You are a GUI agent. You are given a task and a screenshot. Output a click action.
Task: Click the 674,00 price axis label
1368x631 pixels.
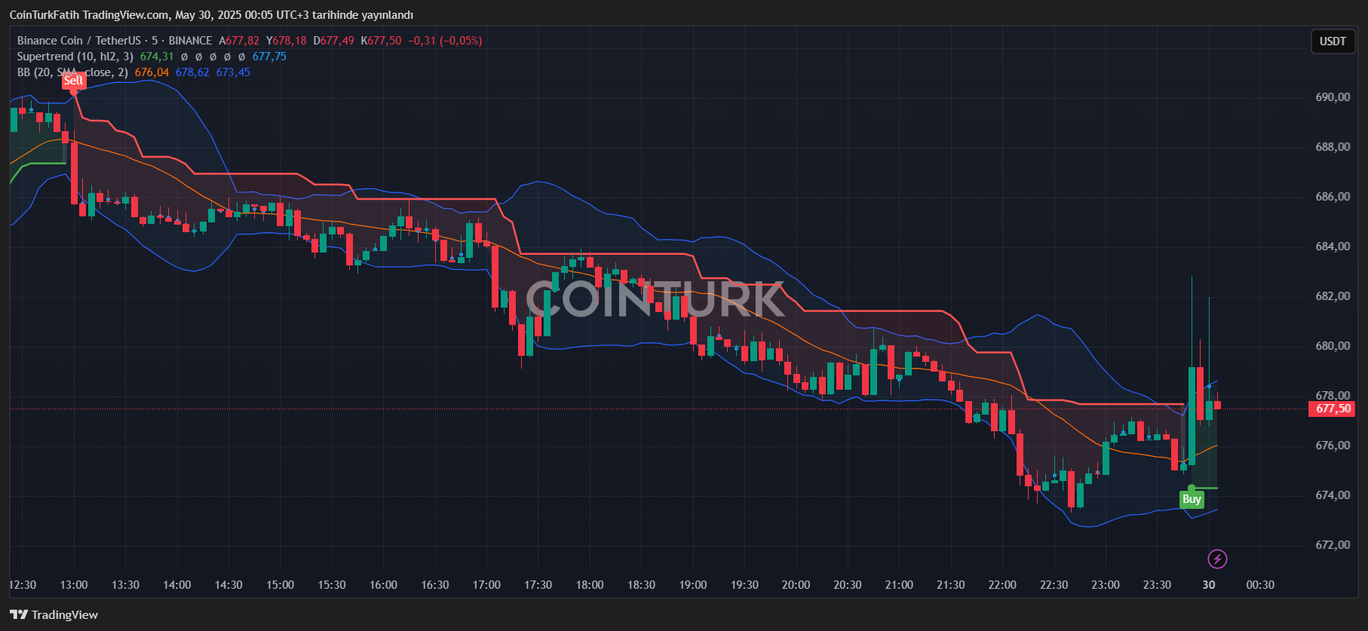1333,495
